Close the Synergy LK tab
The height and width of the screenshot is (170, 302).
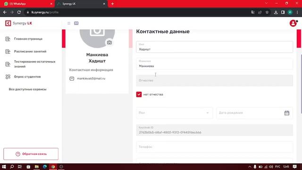104,4
